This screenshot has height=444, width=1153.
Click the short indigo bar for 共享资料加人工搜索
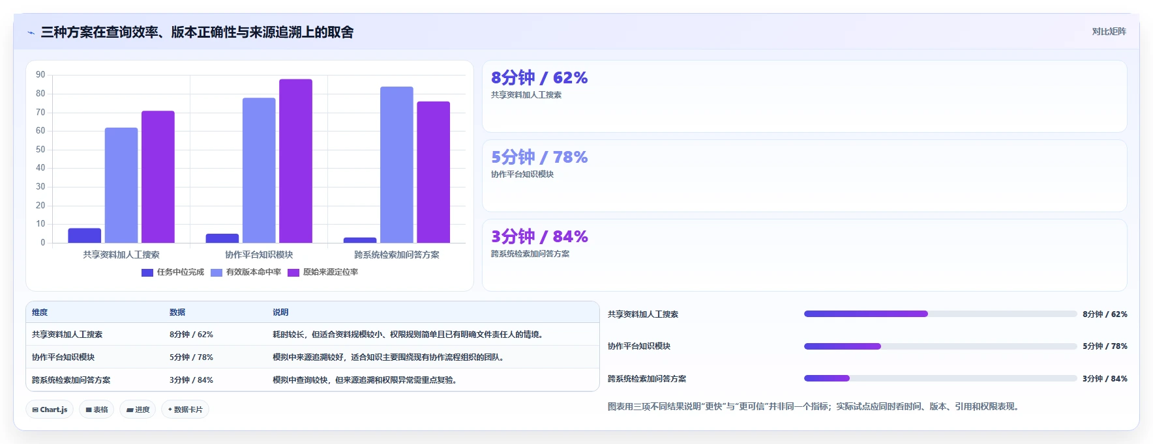(x=85, y=236)
